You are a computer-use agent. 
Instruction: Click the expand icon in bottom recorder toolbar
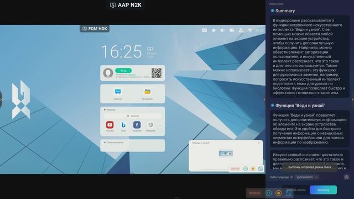pyautogui.click(x=289, y=193)
